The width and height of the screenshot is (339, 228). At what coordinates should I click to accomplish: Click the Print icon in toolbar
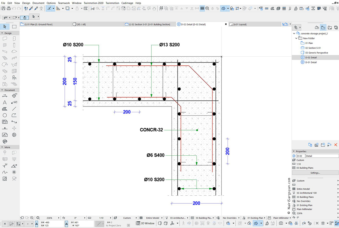pos(9,8)
